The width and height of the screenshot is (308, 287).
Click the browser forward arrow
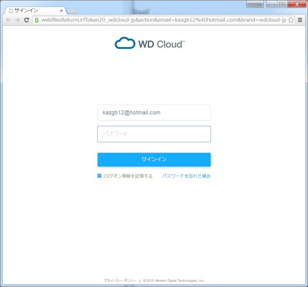pos(17,20)
